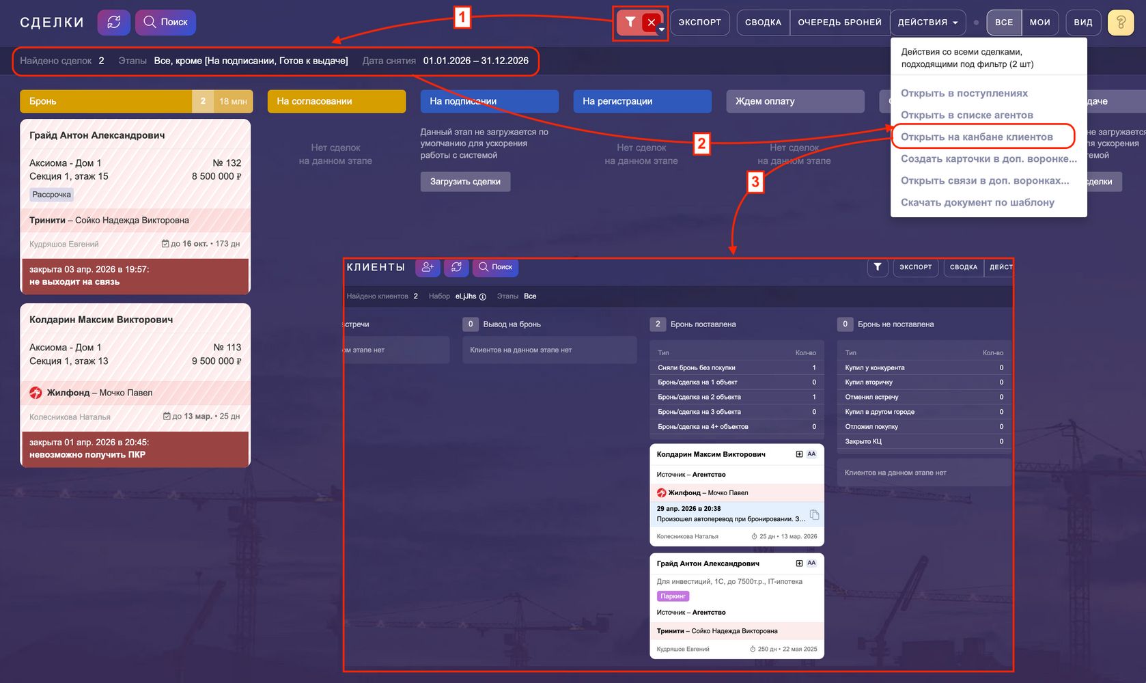
Task: Click the 'Отложил покупку' row
Action: (924, 426)
